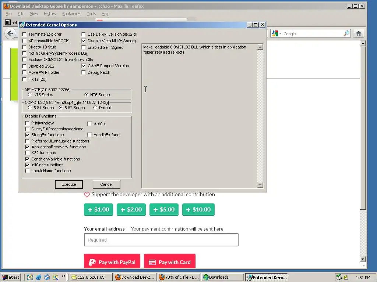Uncheck Disable Vista MUI(HiSpeed)
The width and height of the screenshot is (377, 282).
(x=84, y=41)
